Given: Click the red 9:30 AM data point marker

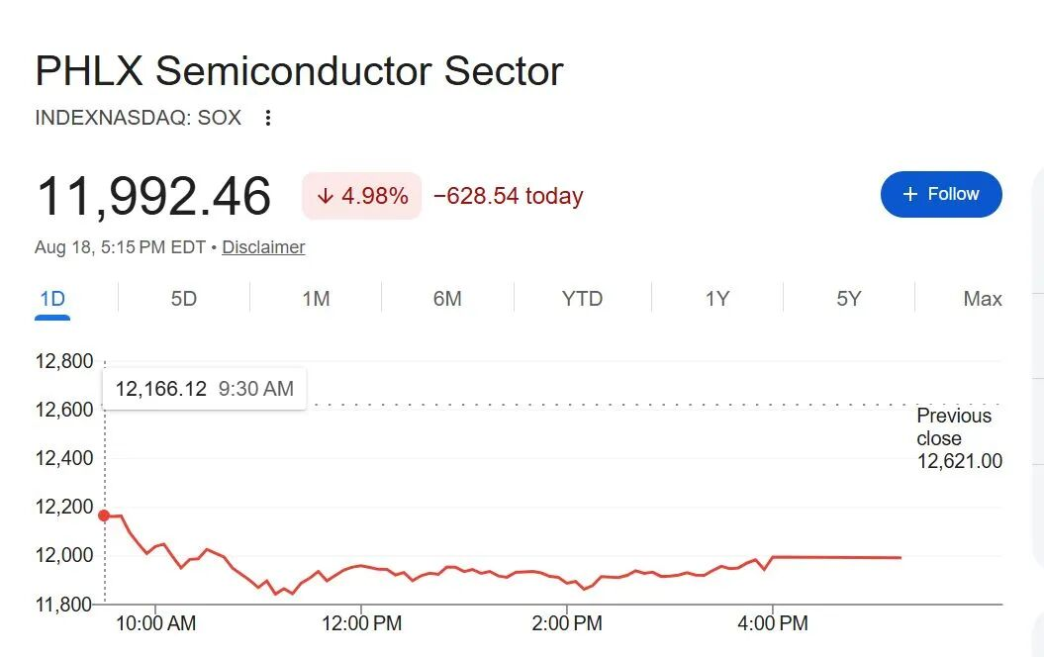Looking at the screenshot, I should click(x=104, y=516).
